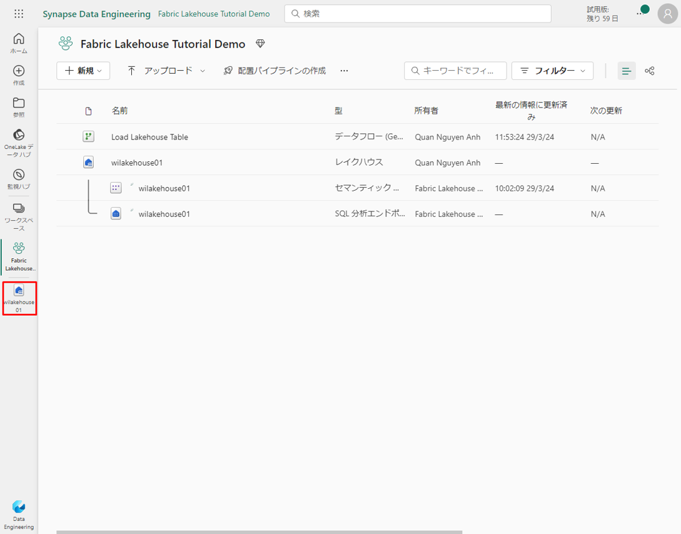Open wilakehouse01 item pinned in sidebar
Screen dimensions: 681x534
(19, 298)
